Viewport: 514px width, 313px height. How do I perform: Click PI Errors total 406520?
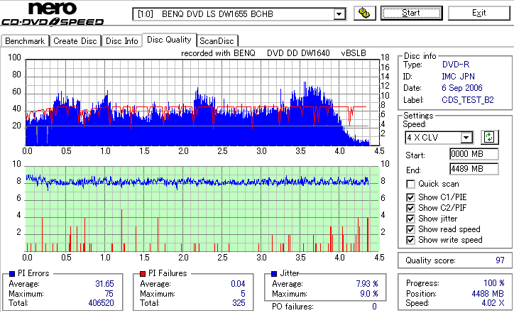pyautogui.click(x=101, y=303)
